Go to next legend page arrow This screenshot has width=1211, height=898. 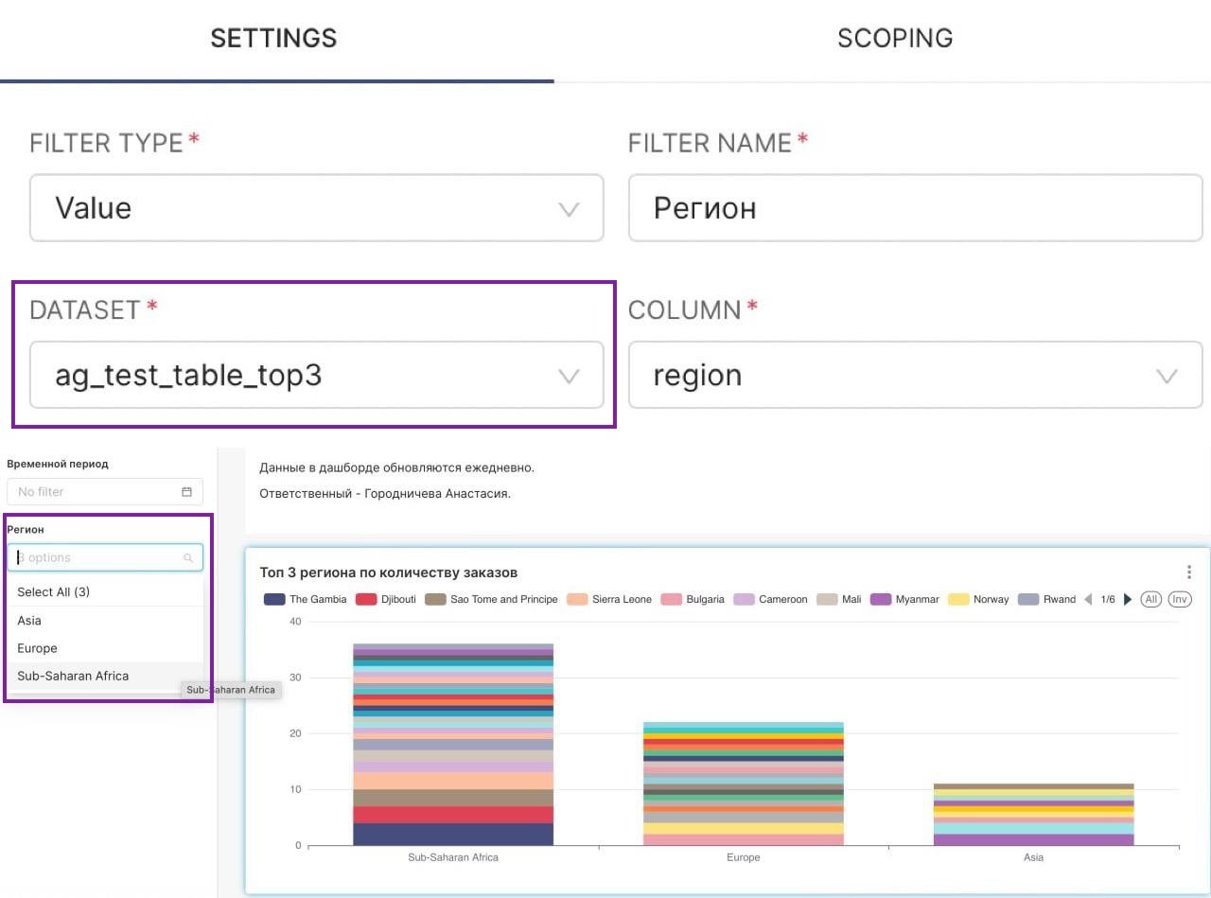tap(1128, 600)
